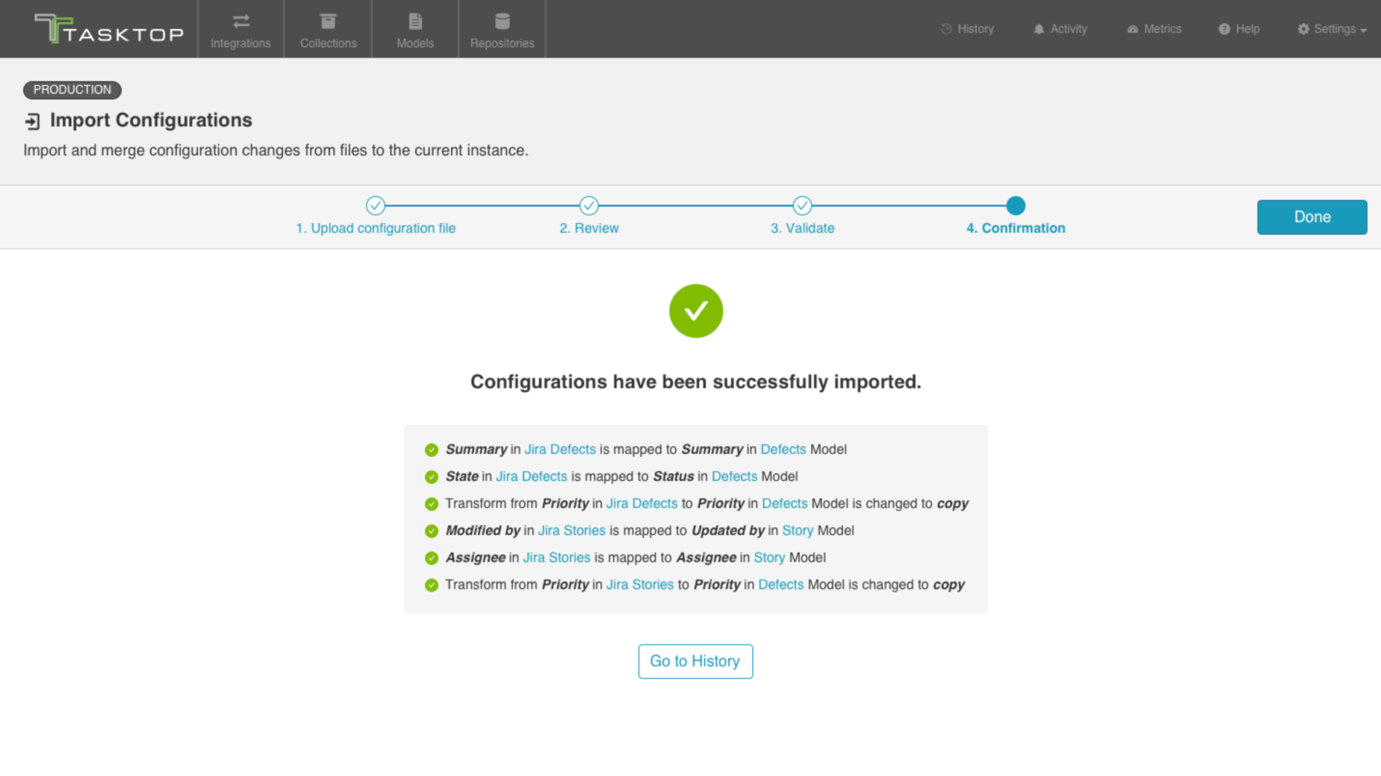Viewport: 1381px width, 776px height.
Task: Go to step 3 Validate
Action: pyautogui.click(x=802, y=228)
